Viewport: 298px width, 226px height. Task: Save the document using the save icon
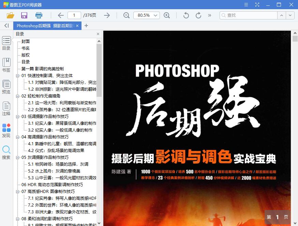pyautogui.click(x=24, y=15)
